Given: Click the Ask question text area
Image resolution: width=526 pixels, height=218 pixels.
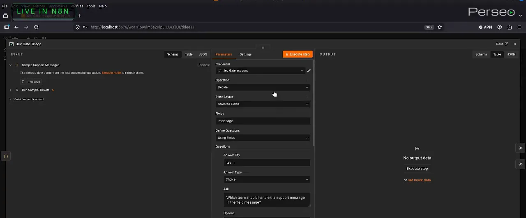Looking at the screenshot, I should (267, 200).
